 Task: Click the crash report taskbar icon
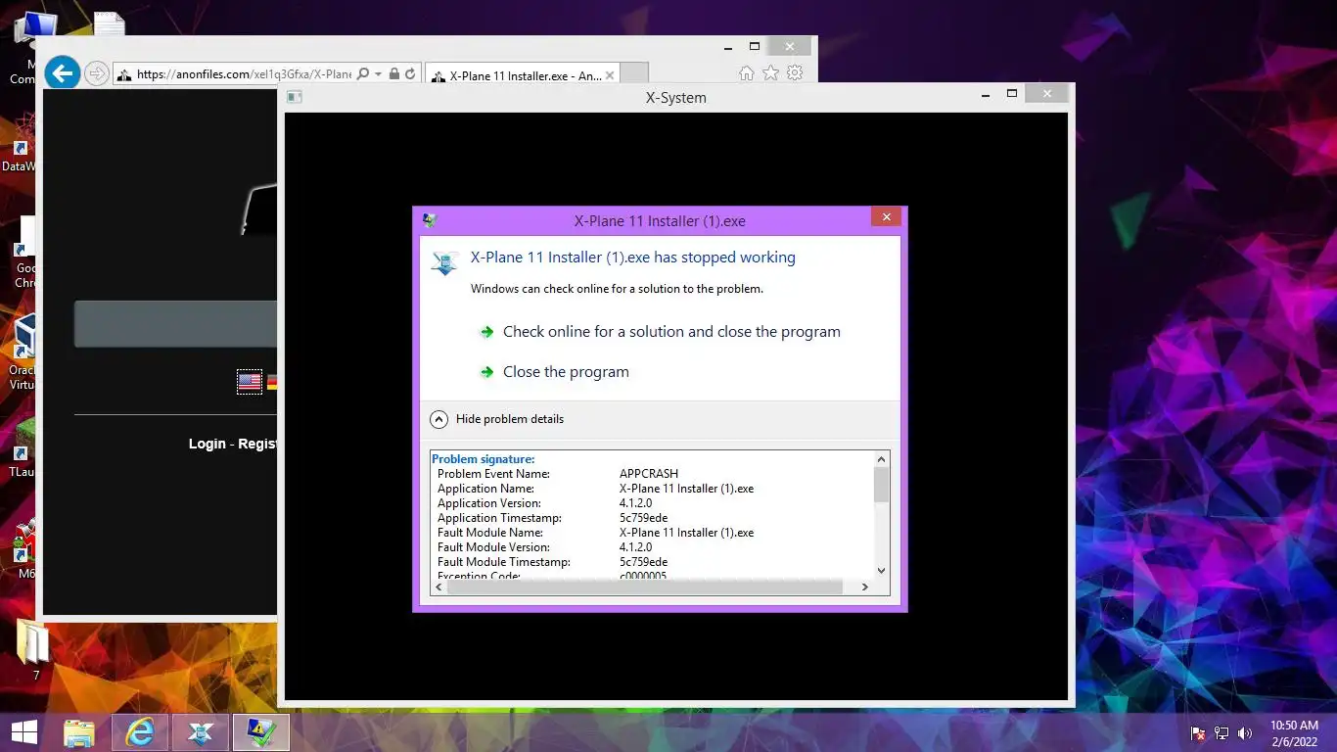click(x=260, y=732)
